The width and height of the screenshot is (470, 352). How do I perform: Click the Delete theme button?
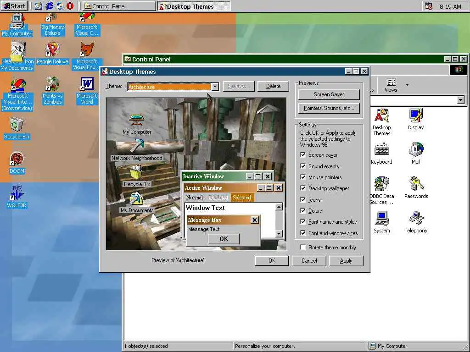(273, 86)
